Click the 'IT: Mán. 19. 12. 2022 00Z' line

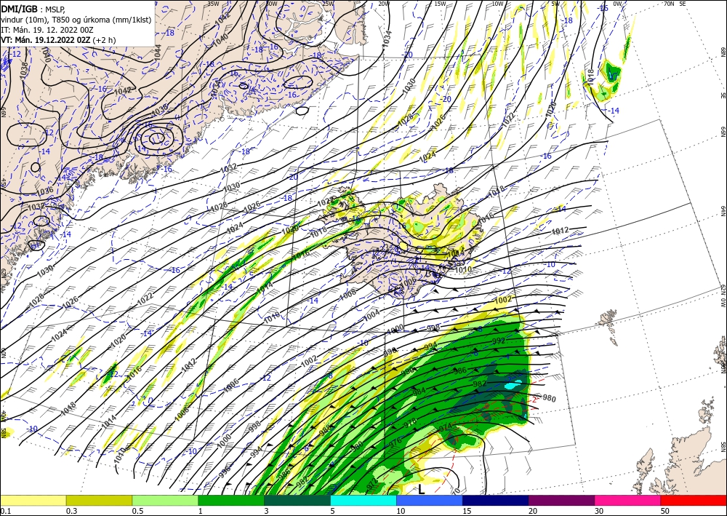pyautogui.click(x=48, y=30)
